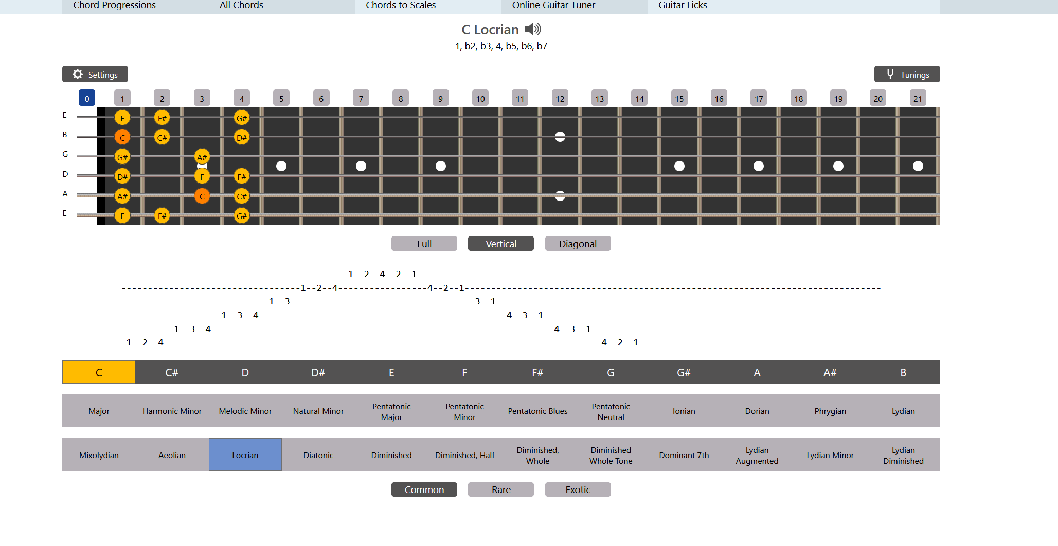Image resolution: width=1058 pixels, height=546 pixels.
Task: Choose the Mixolydian scale
Action: [x=99, y=455]
